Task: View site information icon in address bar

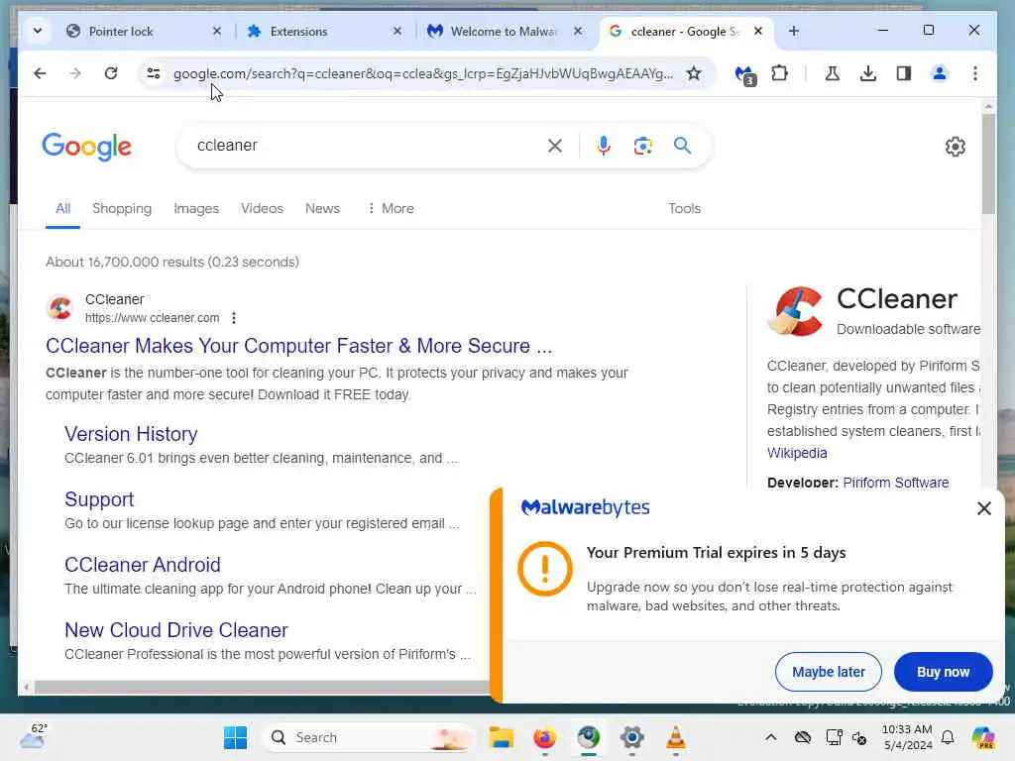Action: (154, 73)
